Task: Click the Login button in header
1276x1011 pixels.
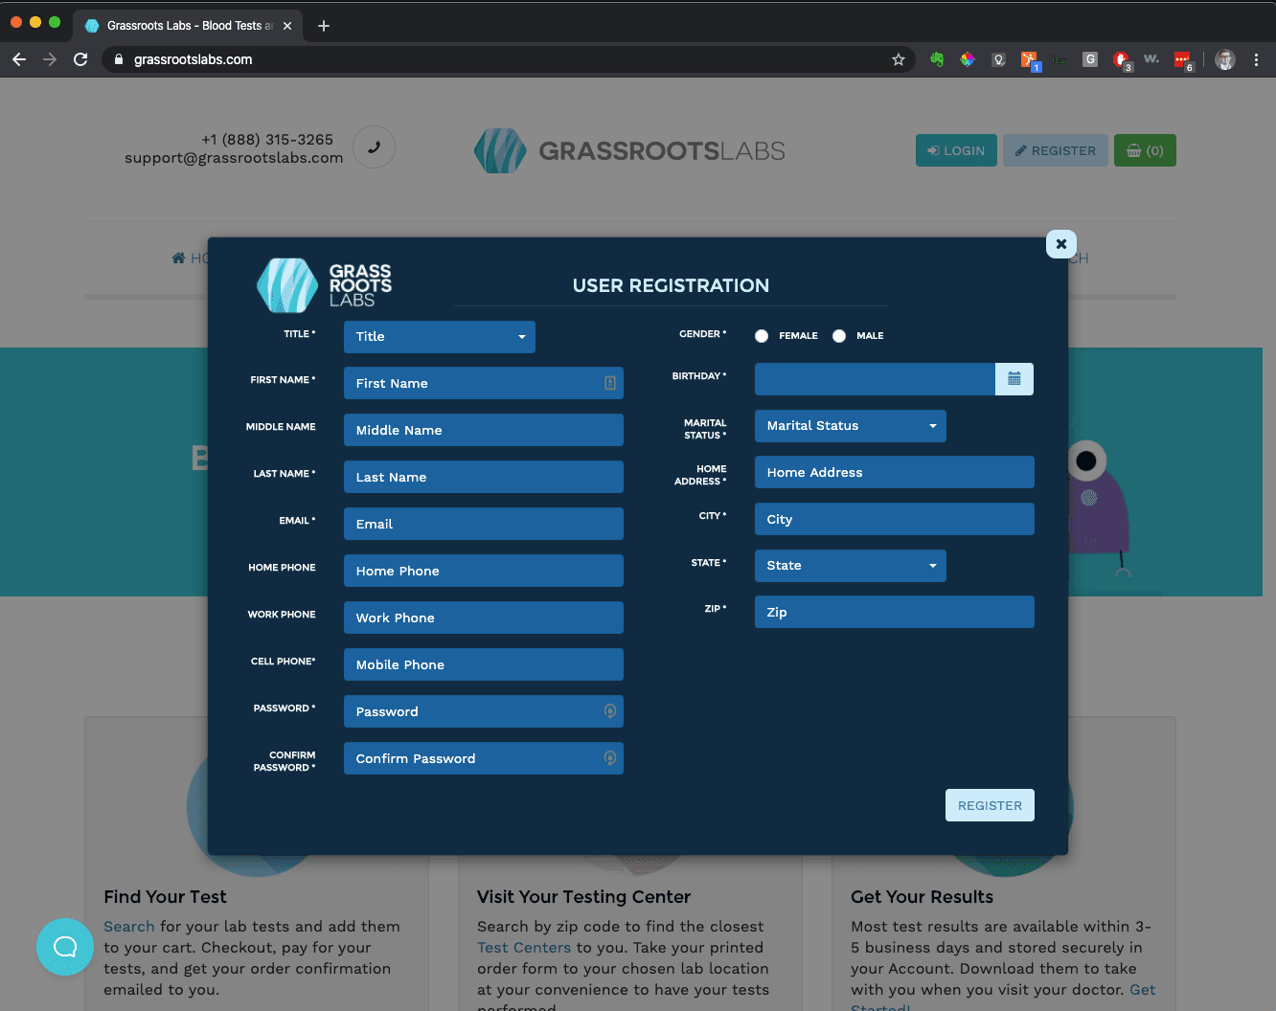Action: tap(955, 150)
